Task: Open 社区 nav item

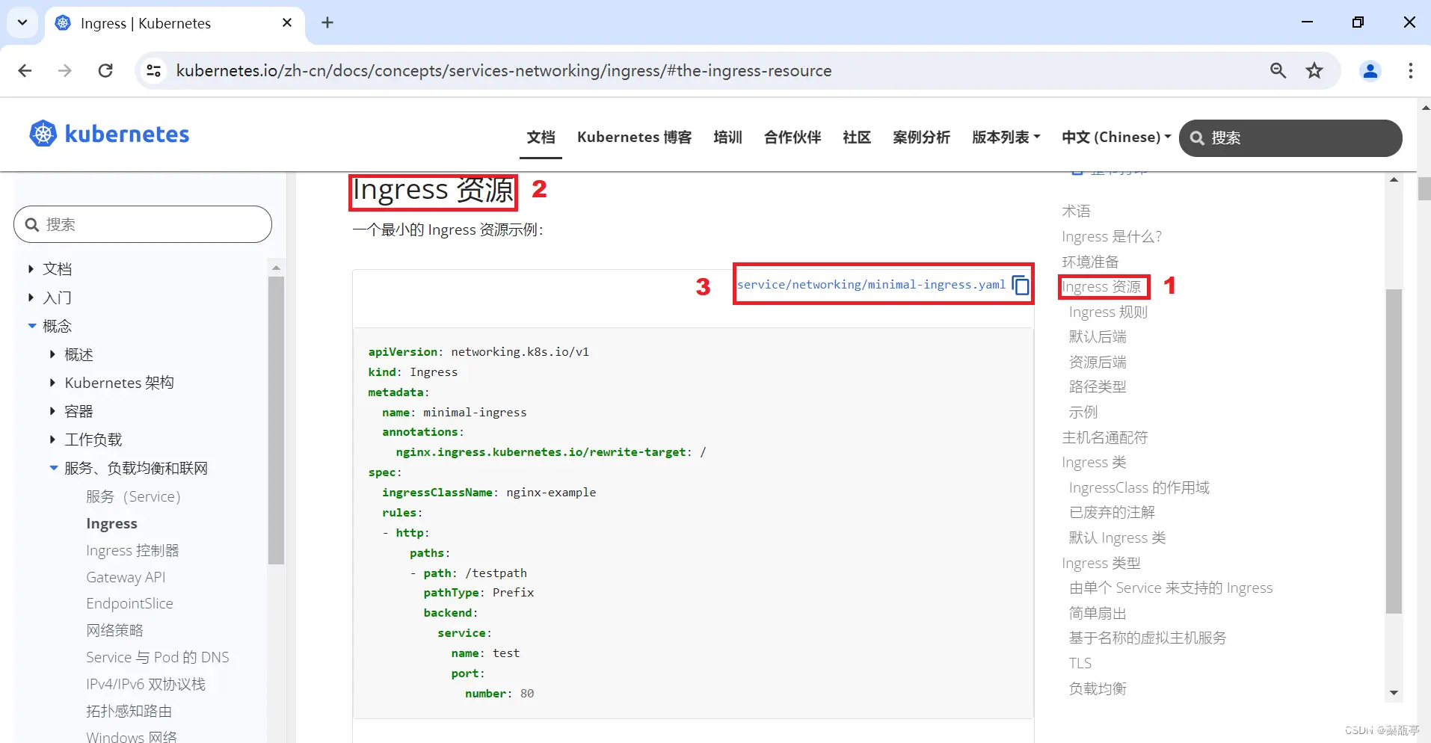Action: (x=857, y=137)
